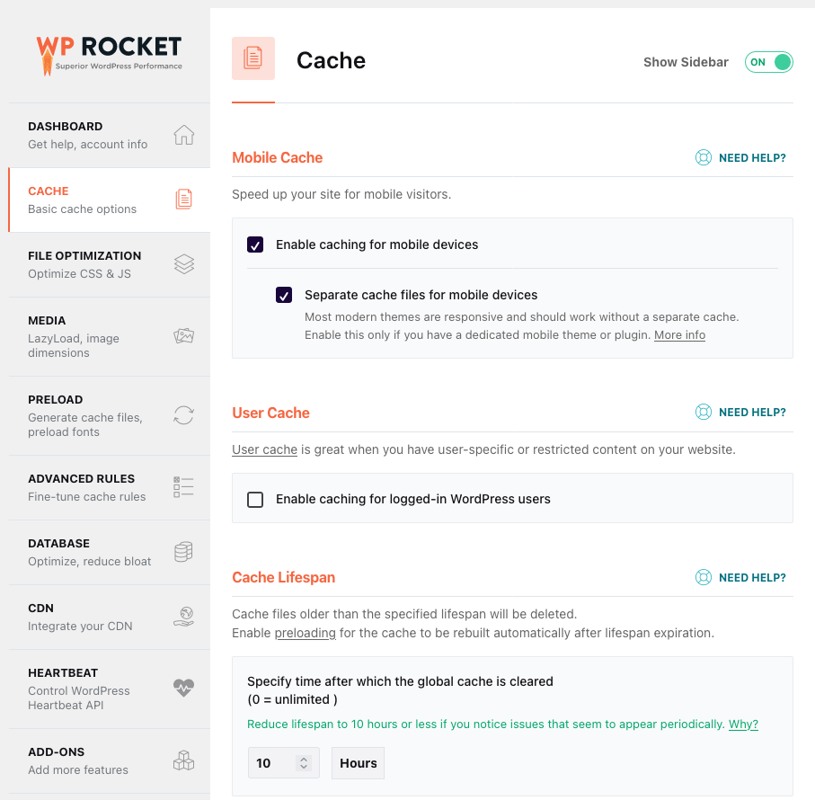Select the Database stack icon
This screenshot has height=800, width=815.
[183, 551]
